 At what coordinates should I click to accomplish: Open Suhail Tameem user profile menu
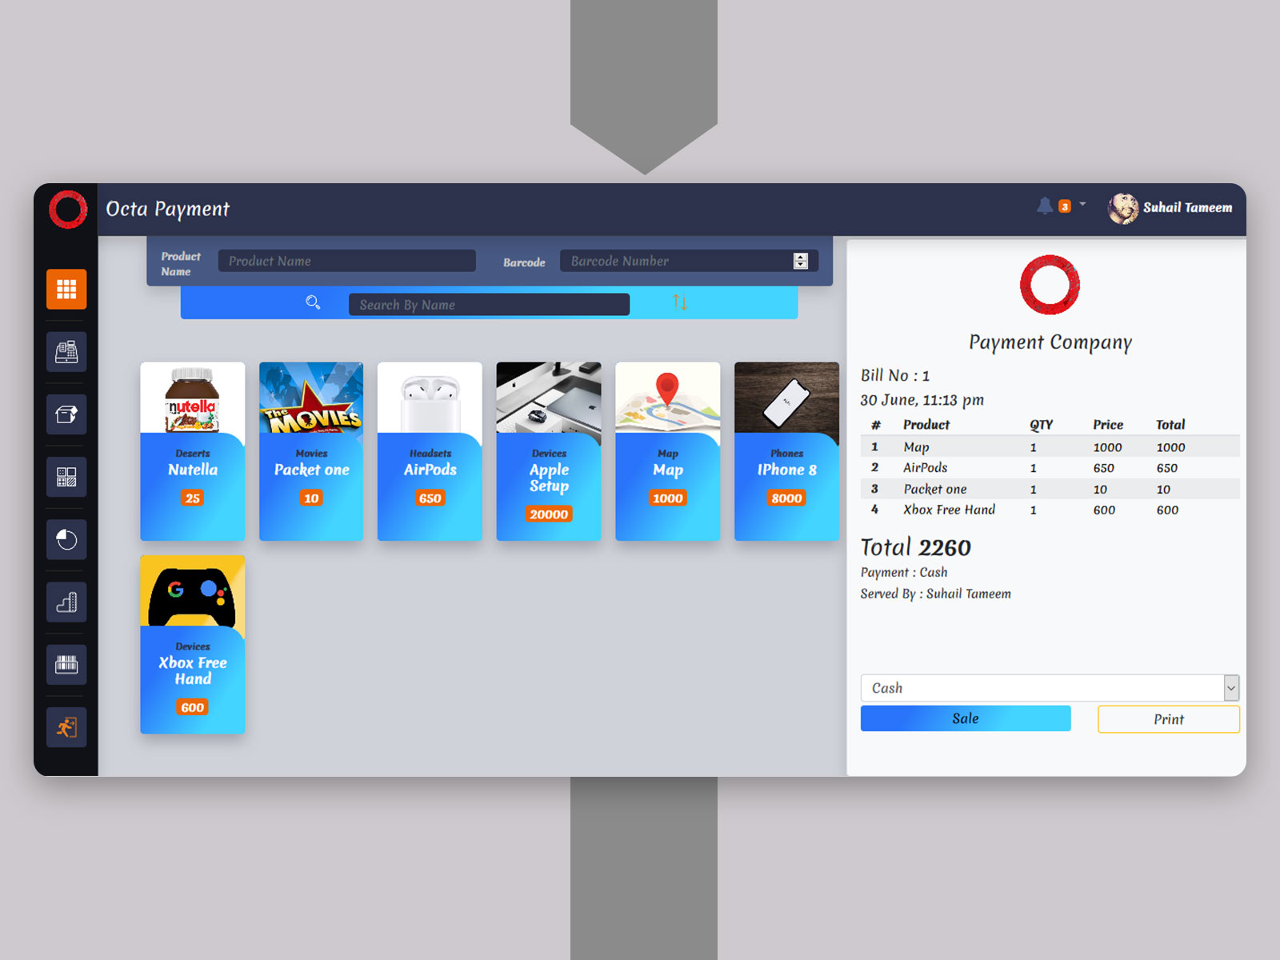(1170, 208)
